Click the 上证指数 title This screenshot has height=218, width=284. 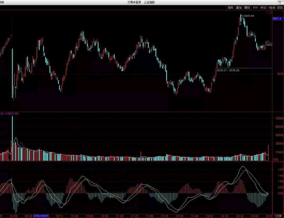149,2
